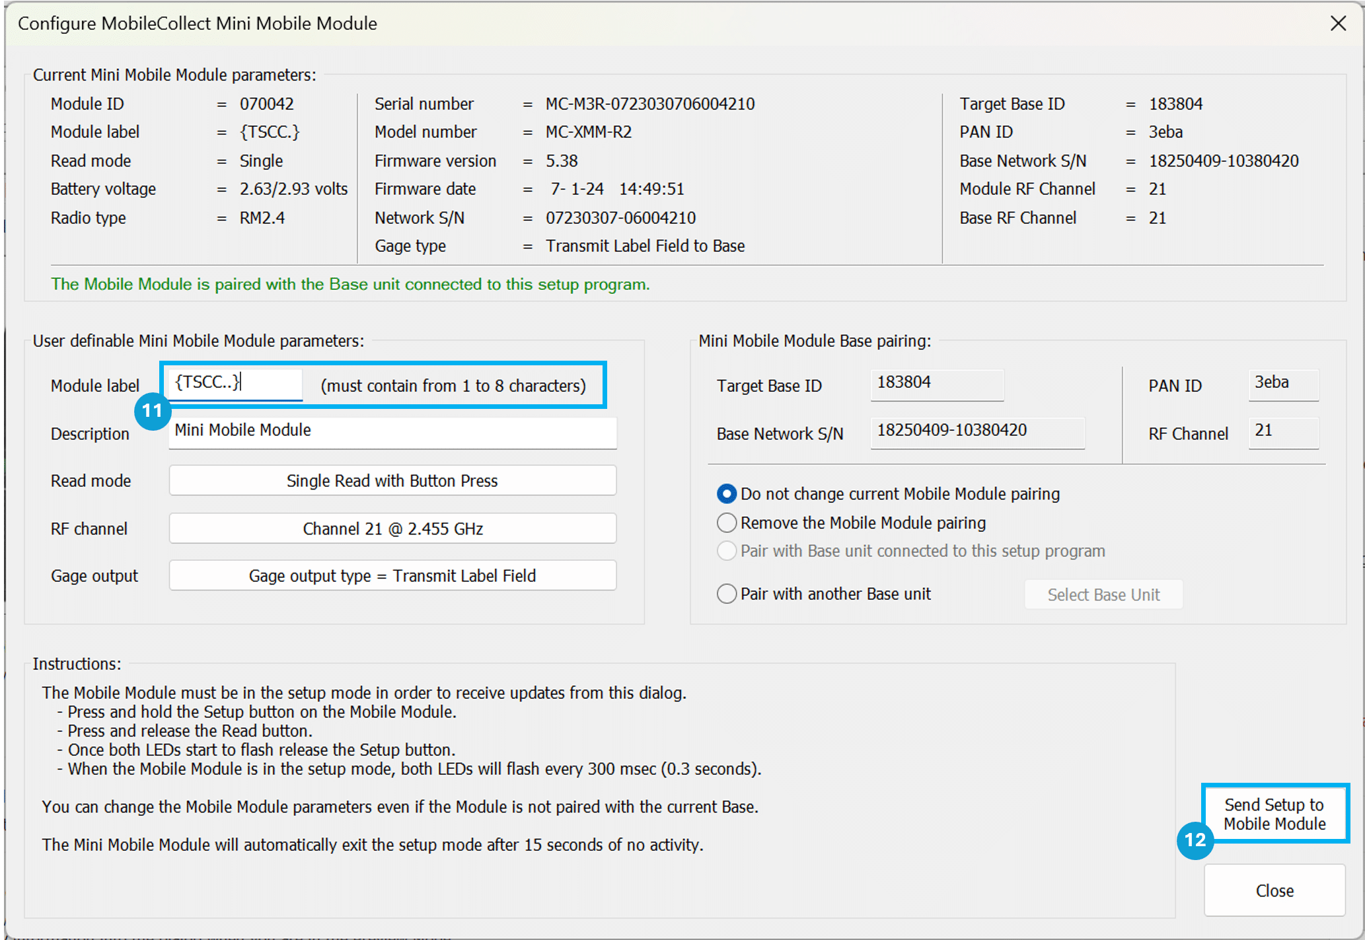1365x940 pixels.
Task: Click the Close button
Action: click(x=1274, y=890)
